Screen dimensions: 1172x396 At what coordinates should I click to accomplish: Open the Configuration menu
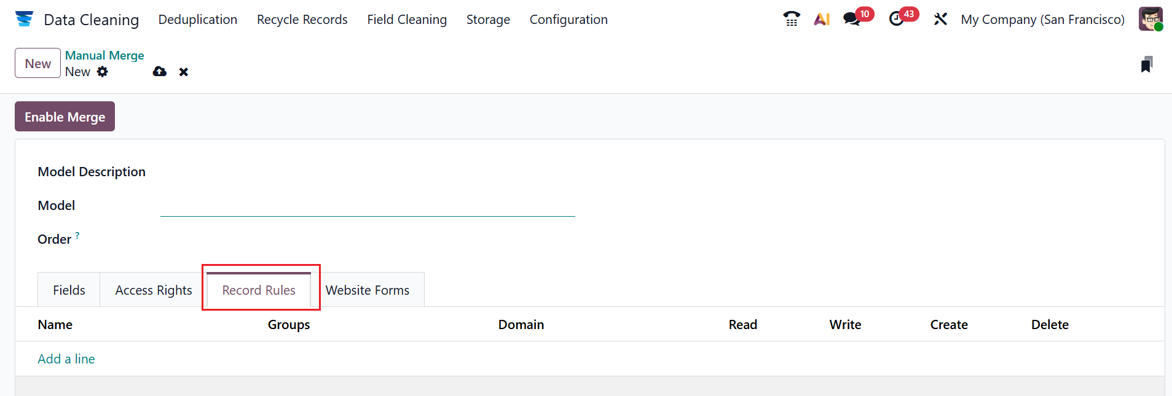coord(568,20)
